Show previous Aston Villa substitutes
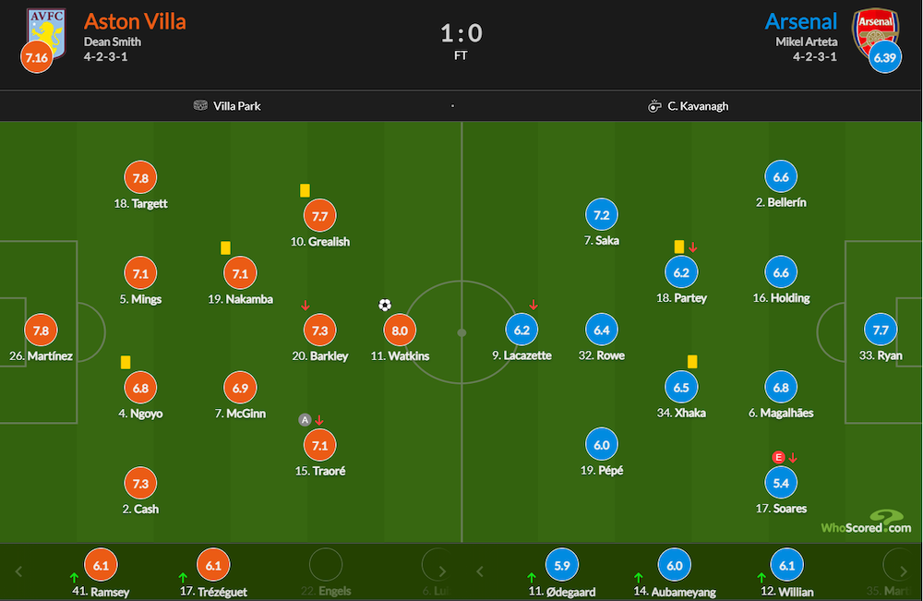 click(18, 571)
